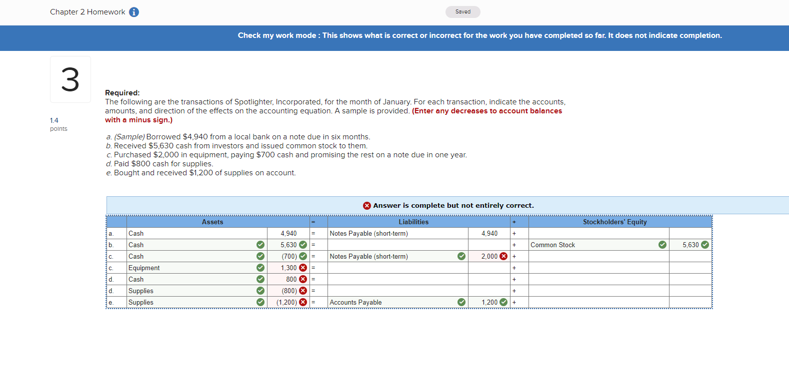
Task: Click the (700) cash amount field
Action: tap(288, 256)
